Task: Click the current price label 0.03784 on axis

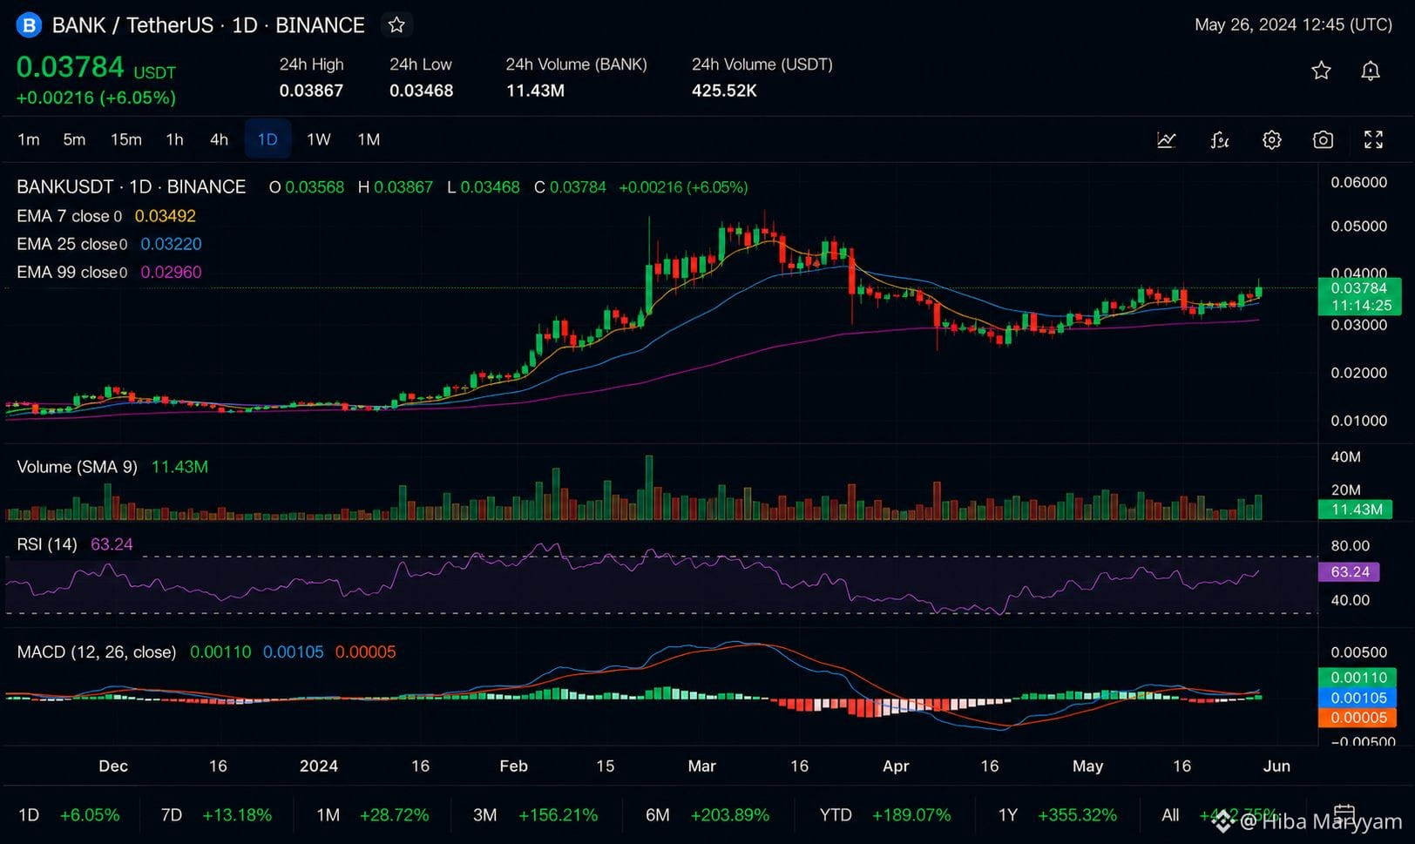Action: point(1359,288)
